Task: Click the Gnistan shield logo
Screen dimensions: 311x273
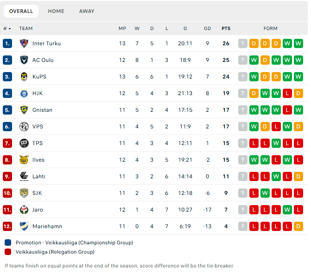Action: [x=24, y=110]
